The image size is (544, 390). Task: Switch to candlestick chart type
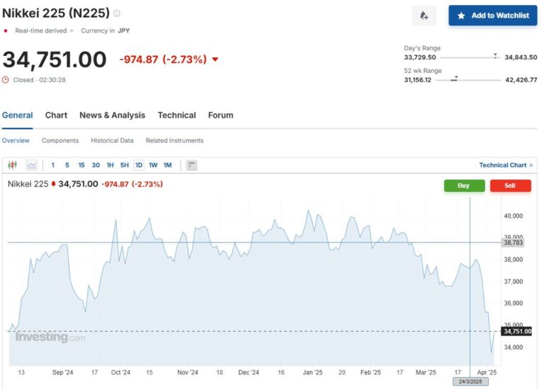click(12, 165)
